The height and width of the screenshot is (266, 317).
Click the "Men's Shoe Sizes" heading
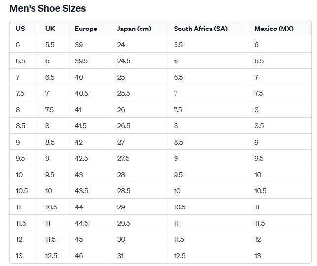click(x=47, y=8)
